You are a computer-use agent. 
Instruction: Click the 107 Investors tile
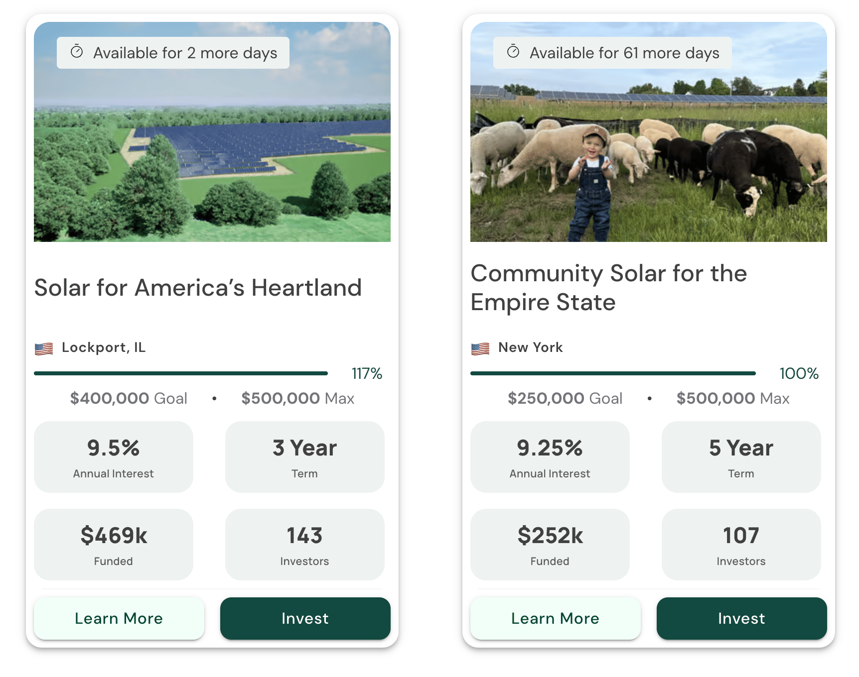click(741, 545)
